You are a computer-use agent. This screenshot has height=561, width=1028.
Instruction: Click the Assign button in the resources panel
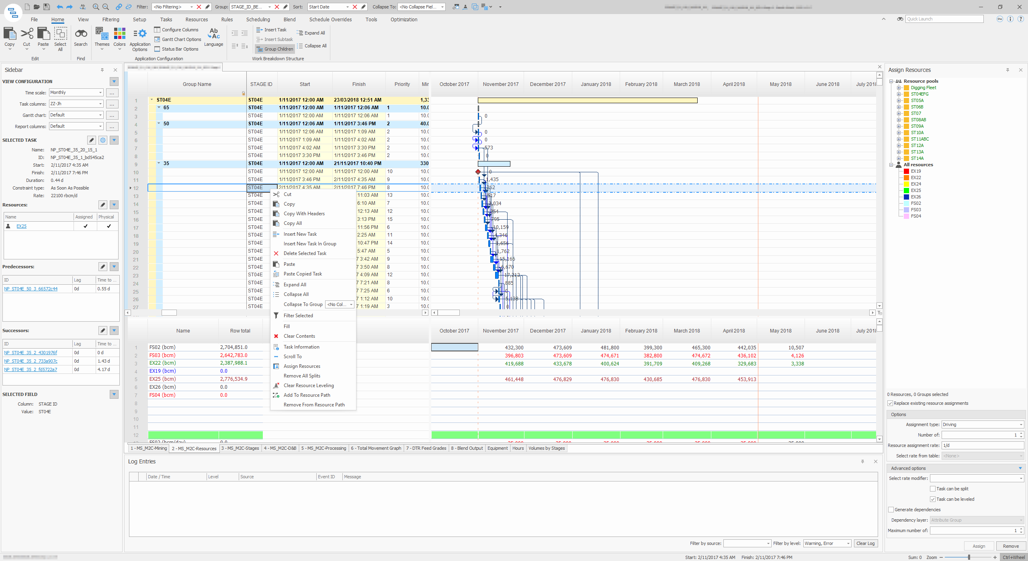tap(979, 546)
